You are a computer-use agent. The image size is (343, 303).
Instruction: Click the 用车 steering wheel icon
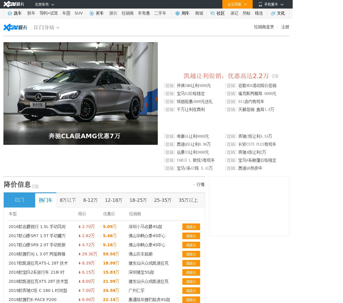click(x=178, y=13)
